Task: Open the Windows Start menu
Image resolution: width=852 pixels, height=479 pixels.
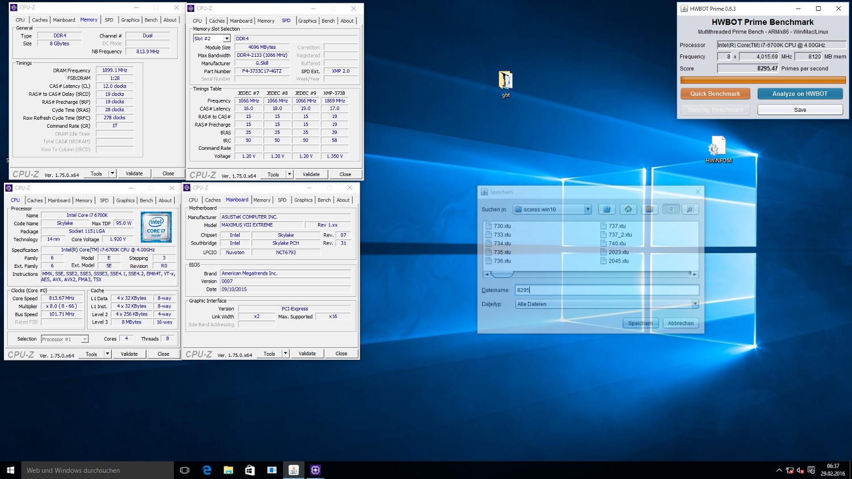Action: (x=10, y=470)
